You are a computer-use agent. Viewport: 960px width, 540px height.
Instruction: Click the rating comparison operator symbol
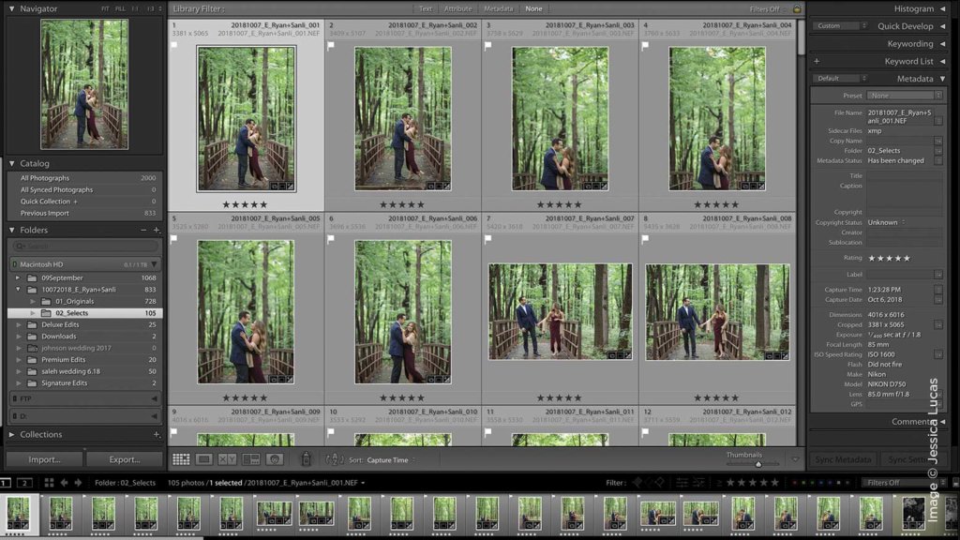(x=719, y=483)
